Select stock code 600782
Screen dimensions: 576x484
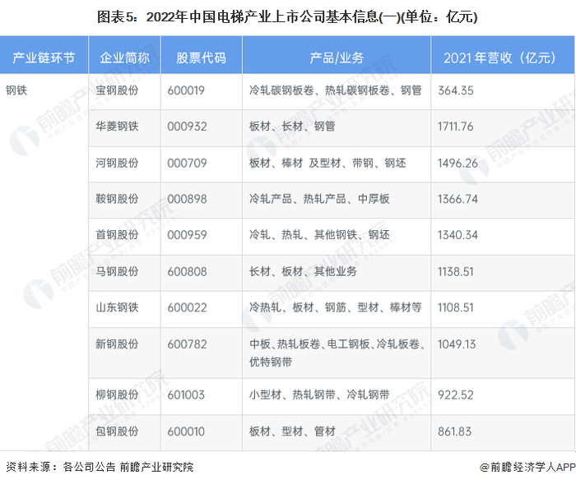pos(187,344)
